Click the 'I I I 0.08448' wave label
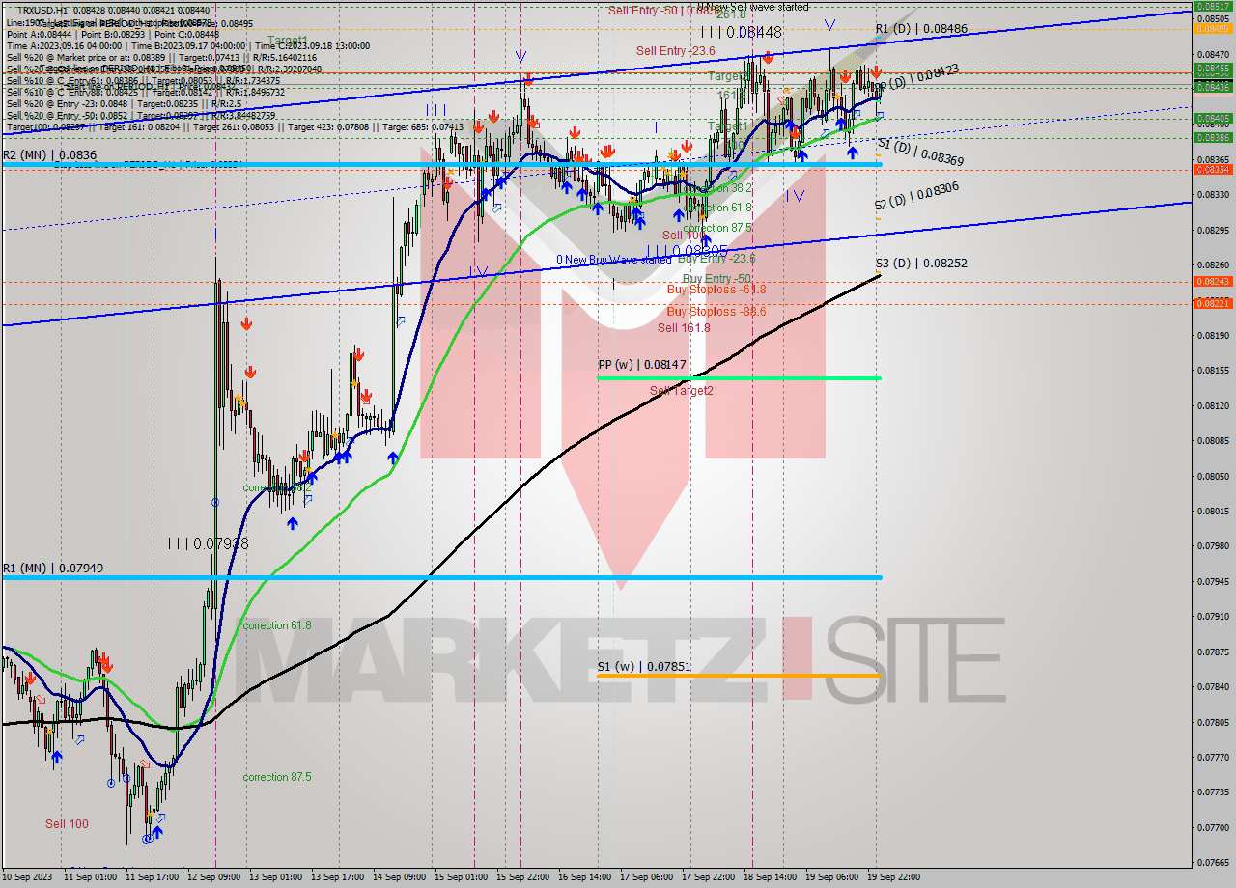Screen dimensions: 1236x888 coord(742,32)
